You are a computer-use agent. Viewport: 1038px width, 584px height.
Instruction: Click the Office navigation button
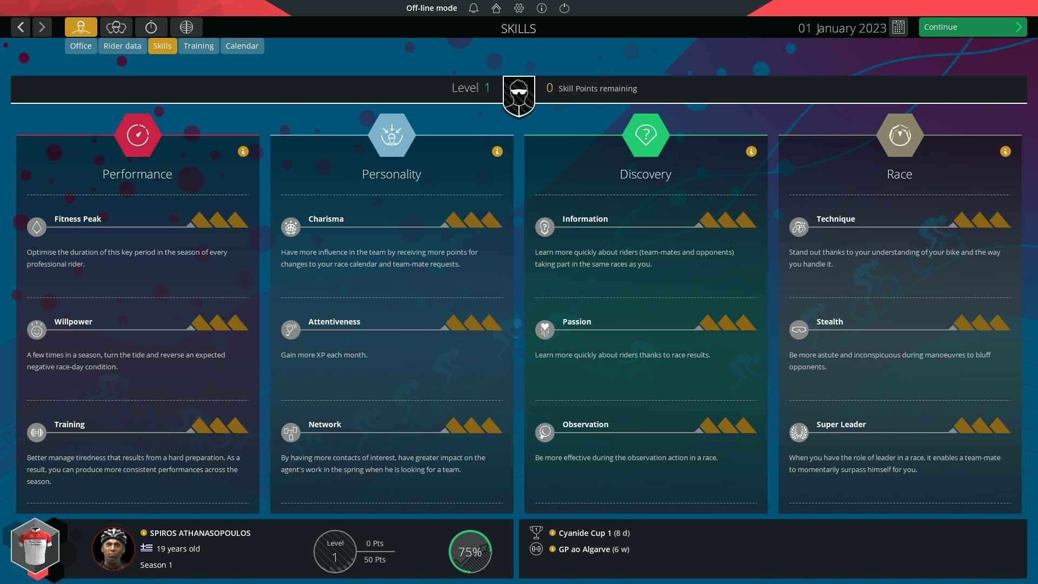pyautogui.click(x=81, y=45)
